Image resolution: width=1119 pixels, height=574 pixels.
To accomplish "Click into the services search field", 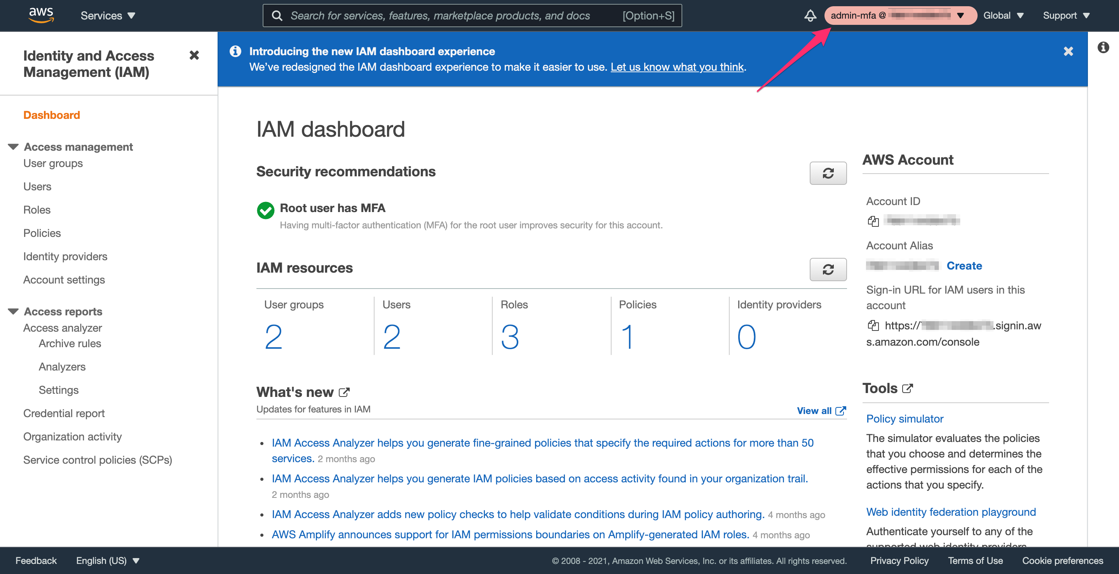I will 472,16.
